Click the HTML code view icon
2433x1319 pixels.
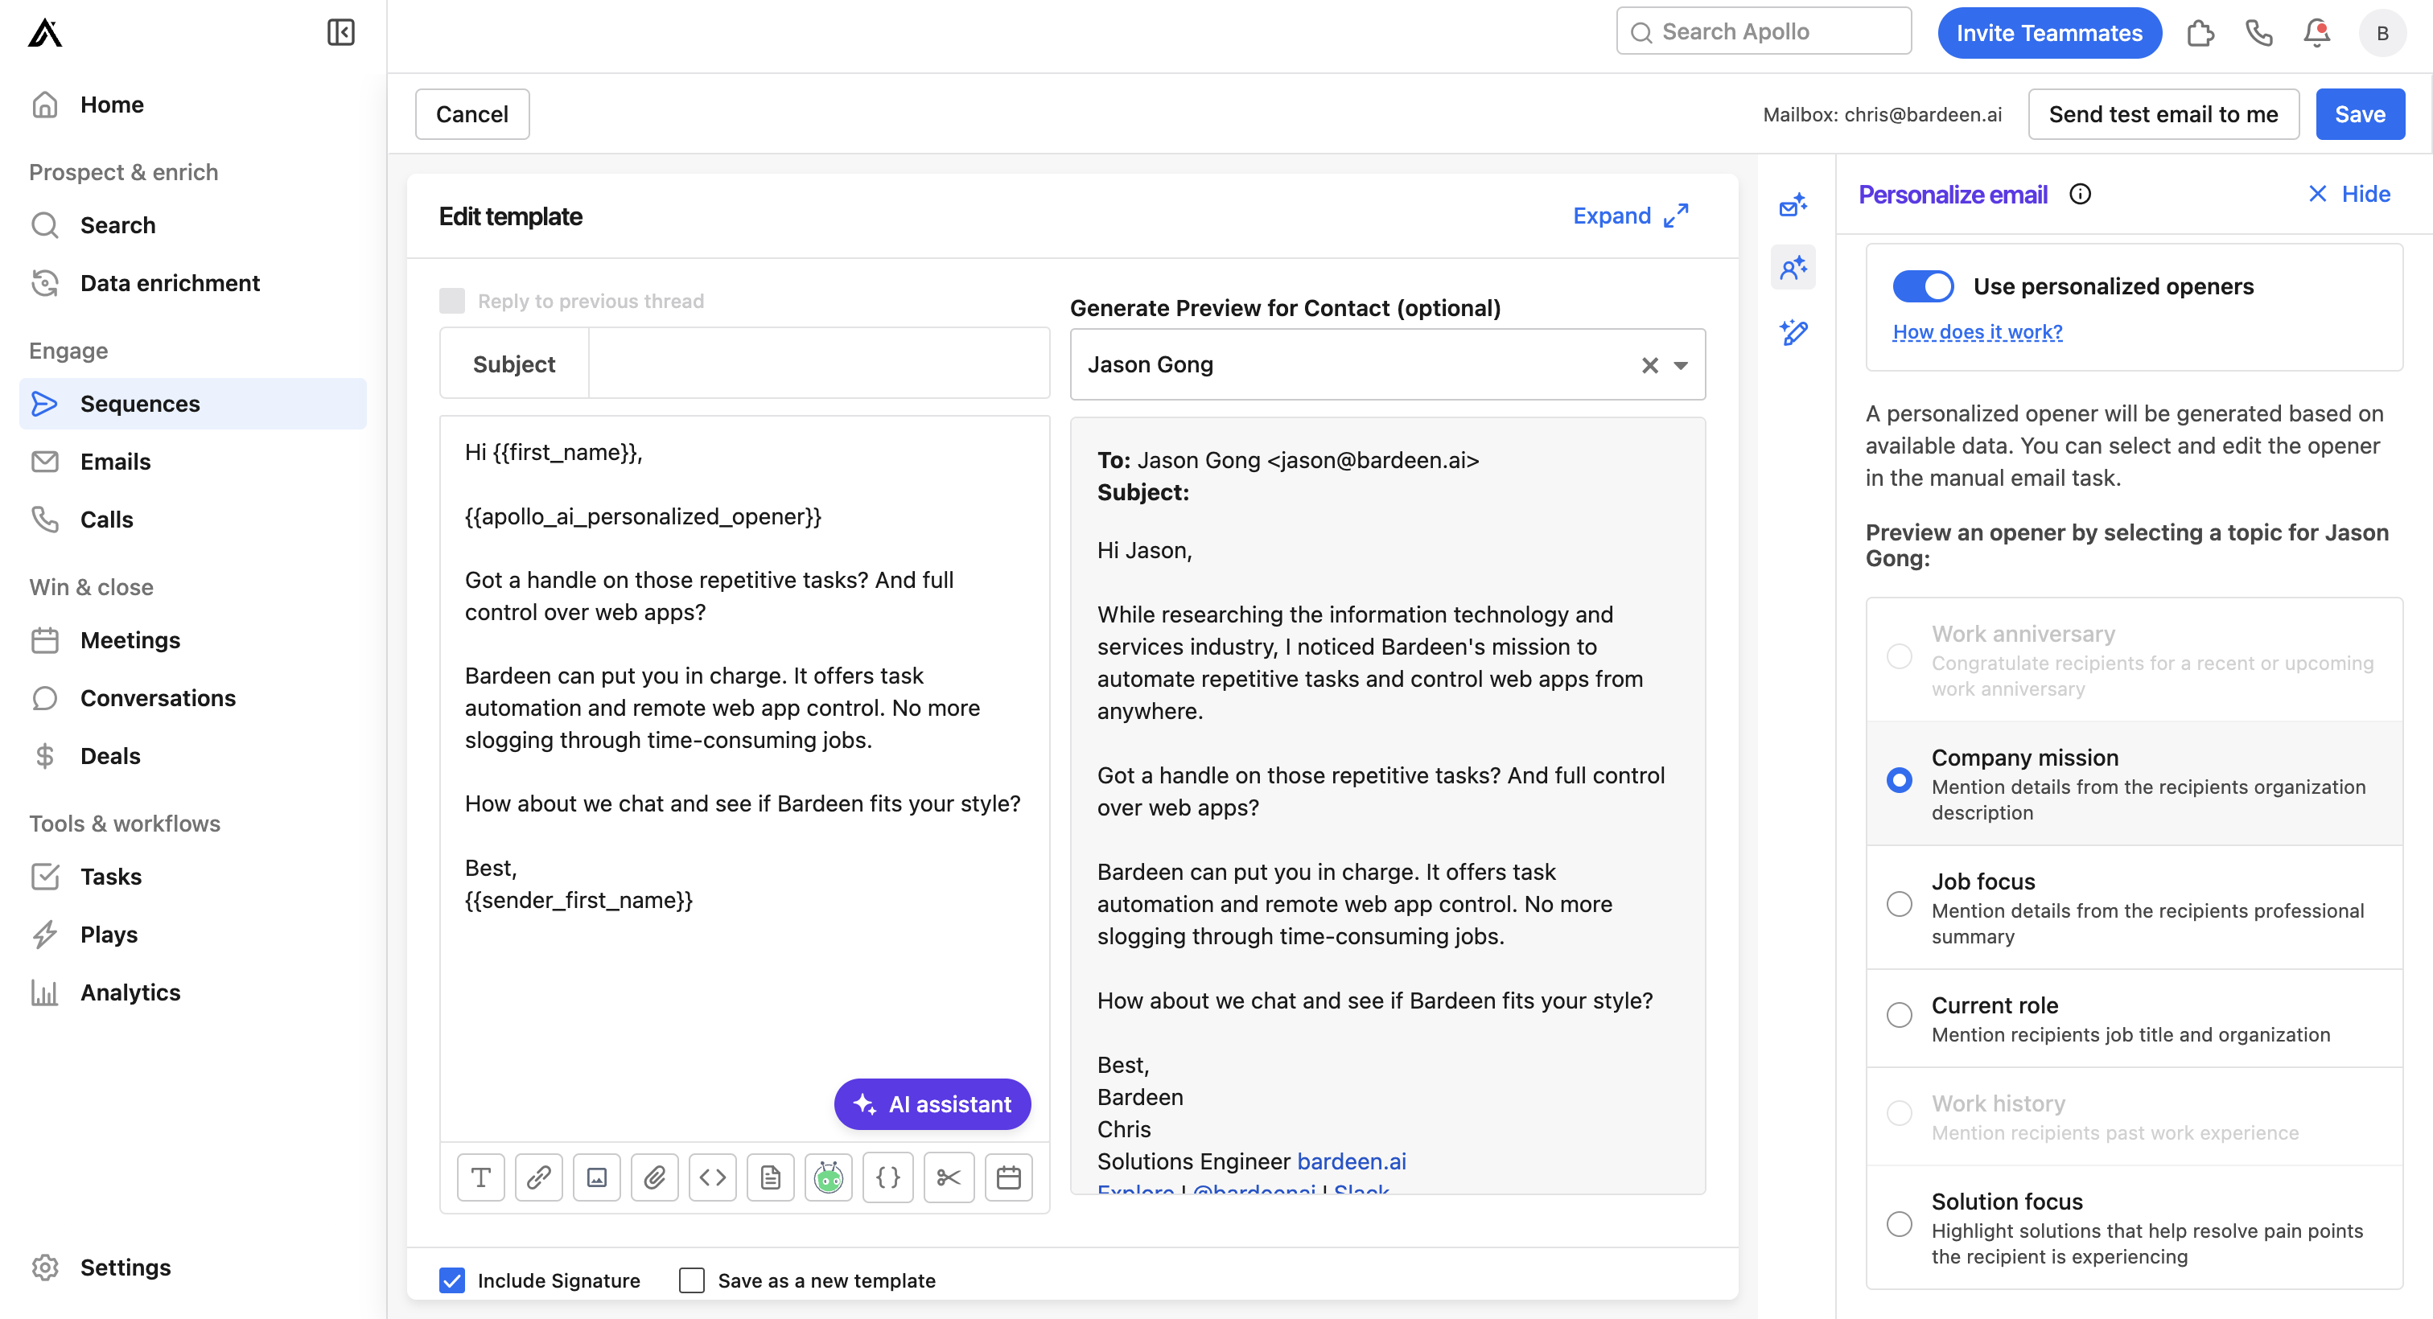712,1177
